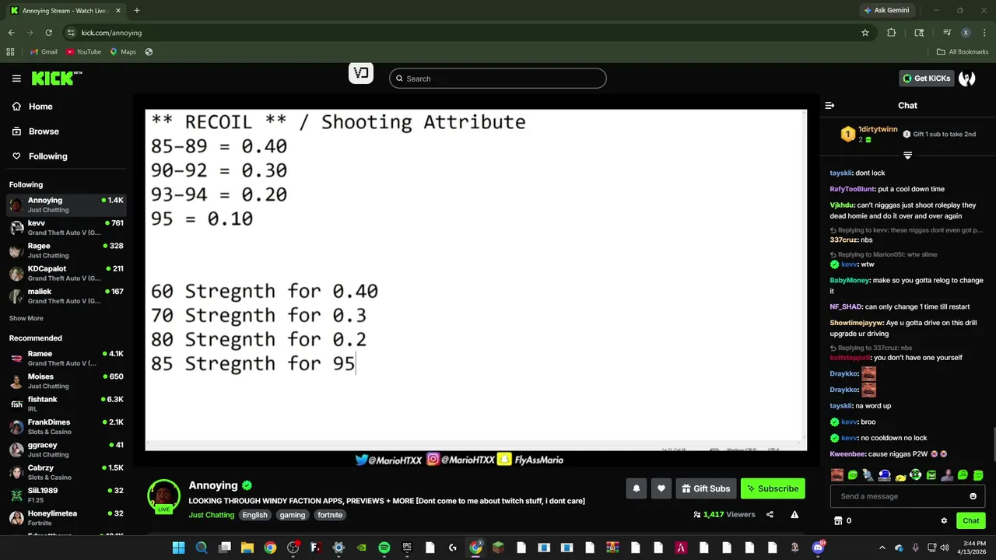Bookmark this page with star icon
This screenshot has height=560, width=996.
(x=865, y=33)
